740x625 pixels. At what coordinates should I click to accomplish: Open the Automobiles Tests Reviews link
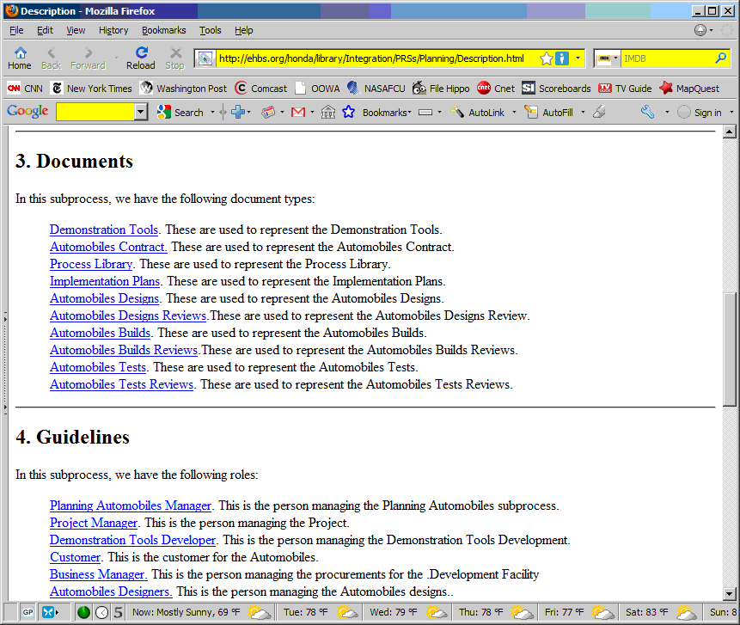(x=122, y=385)
